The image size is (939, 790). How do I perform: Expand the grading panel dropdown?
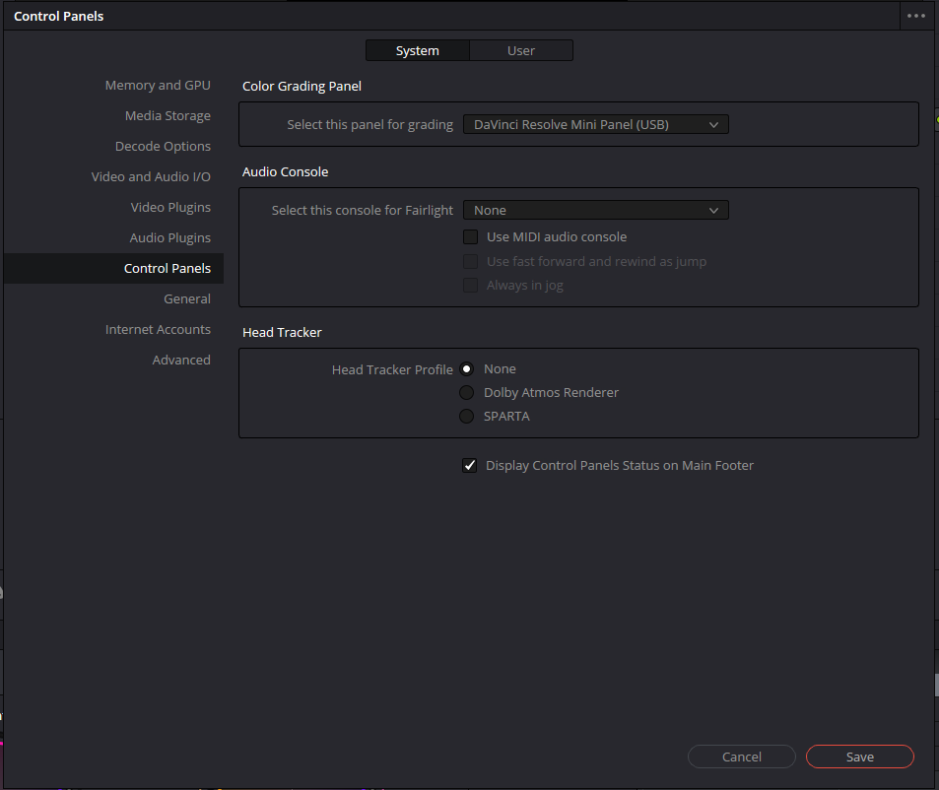[x=596, y=124]
